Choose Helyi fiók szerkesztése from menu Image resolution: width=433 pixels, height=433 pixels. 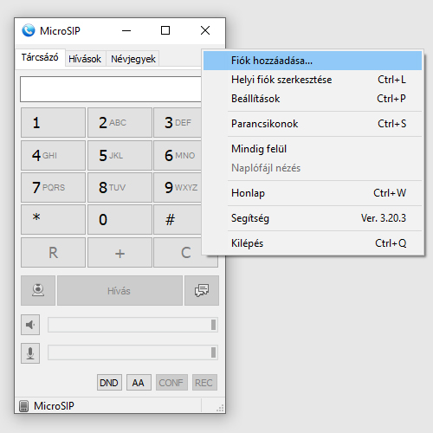pos(313,80)
